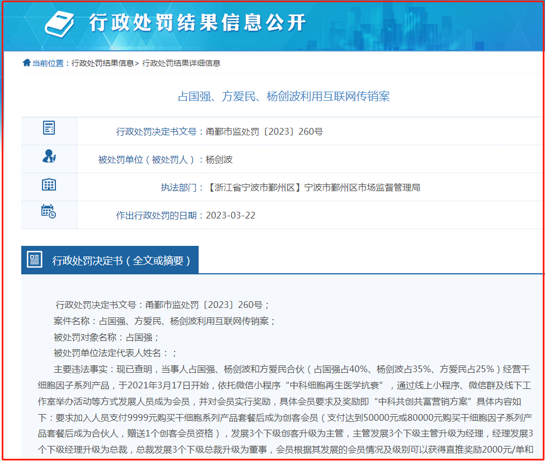Click the line mentioning 赠送1个创客会员资格
Screen dimensions: 545x461
coord(285,434)
